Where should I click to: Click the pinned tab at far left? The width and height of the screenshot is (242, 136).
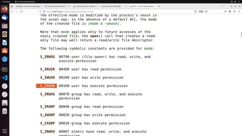pyautogui.click(x=12, y=6)
